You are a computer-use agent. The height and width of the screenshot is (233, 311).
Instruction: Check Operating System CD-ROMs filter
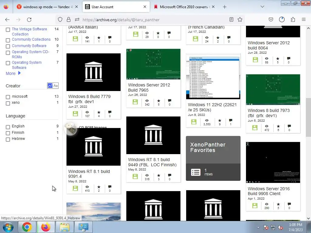tap(8, 53)
